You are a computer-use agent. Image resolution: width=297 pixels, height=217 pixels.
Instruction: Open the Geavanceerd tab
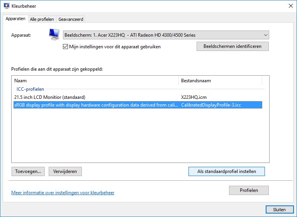[71, 19]
